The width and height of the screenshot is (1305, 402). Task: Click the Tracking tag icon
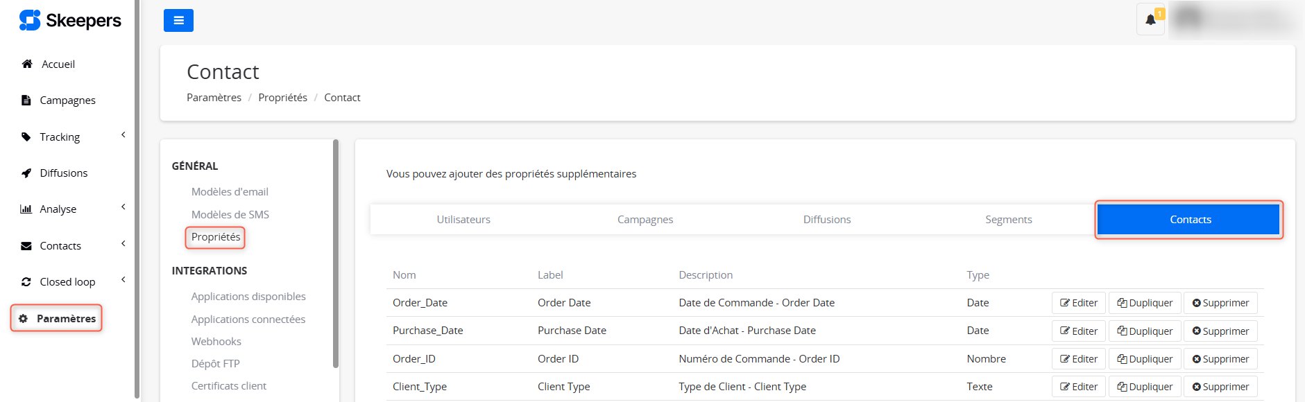click(x=26, y=137)
